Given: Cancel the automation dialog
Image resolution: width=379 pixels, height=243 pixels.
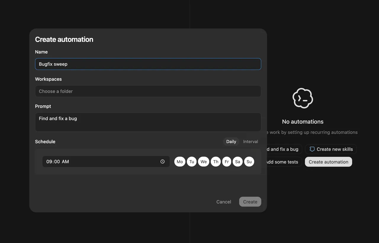Looking at the screenshot, I should 224,202.
